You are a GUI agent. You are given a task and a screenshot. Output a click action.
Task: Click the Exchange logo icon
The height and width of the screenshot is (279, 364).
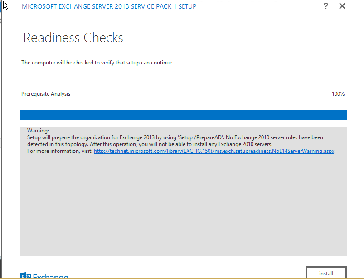tap(25, 276)
